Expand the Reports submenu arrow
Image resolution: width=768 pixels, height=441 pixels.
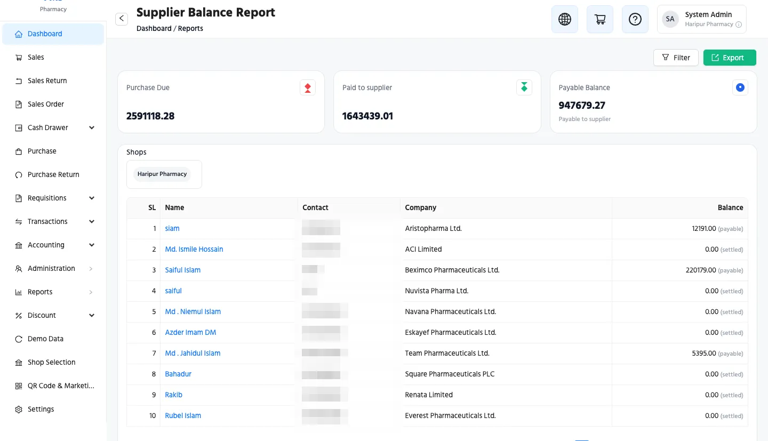click(91, 292)
